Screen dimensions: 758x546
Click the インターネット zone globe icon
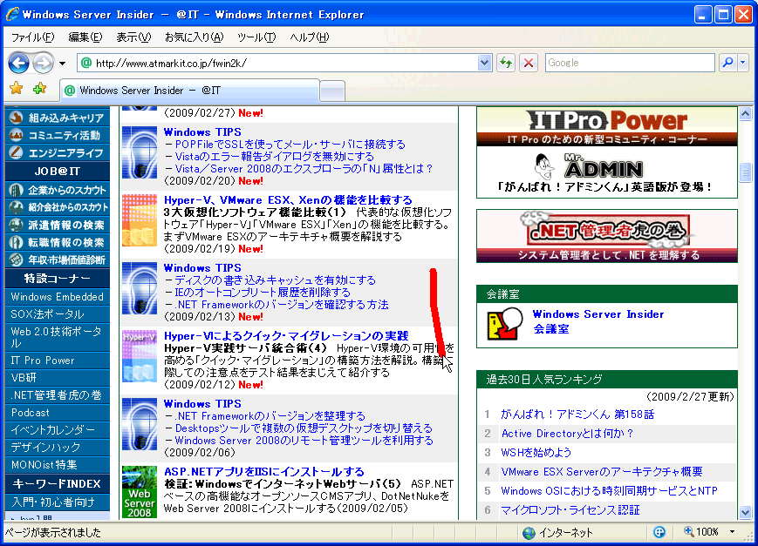tap(529, 532)
